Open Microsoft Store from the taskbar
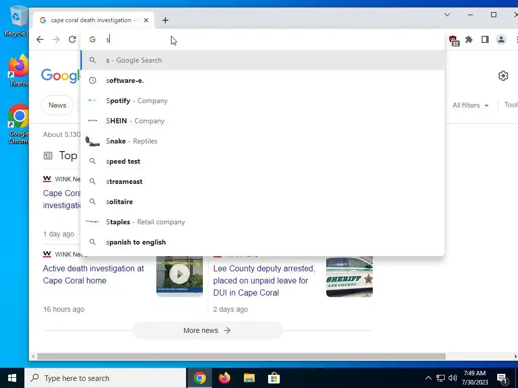 click(274, 378)
